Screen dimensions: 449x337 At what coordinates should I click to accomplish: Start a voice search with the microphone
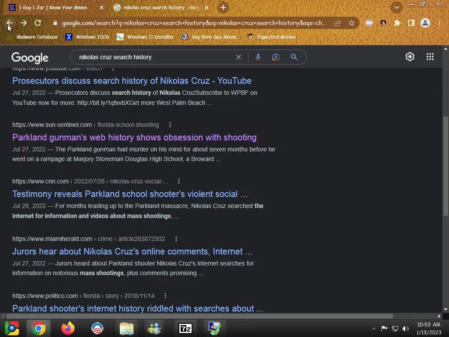click(x=258, y=57)
